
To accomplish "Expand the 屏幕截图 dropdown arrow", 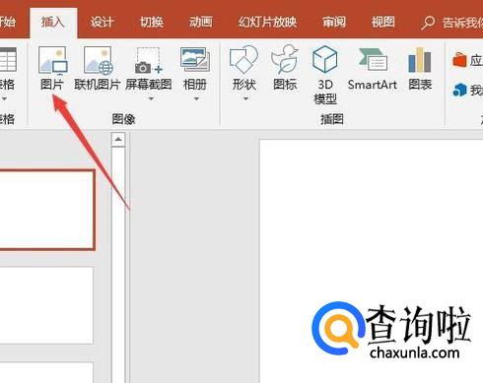I will coord(151,98).
